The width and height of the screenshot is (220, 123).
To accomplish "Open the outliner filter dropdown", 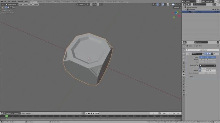I will point(214,4).
